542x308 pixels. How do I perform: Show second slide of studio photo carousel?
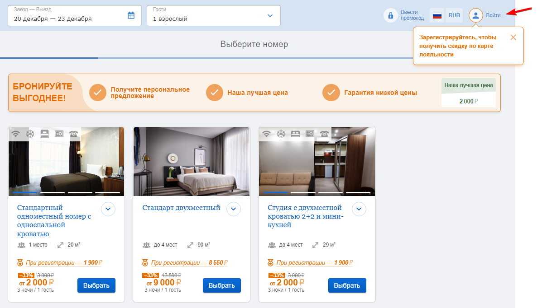point(303,192)
